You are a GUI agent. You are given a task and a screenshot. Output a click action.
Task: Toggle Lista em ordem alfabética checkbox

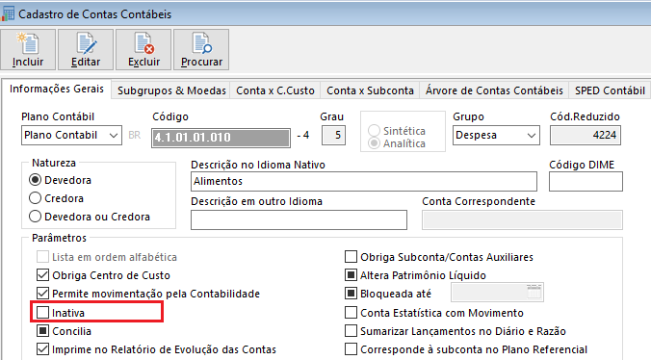tap(42, 257)
